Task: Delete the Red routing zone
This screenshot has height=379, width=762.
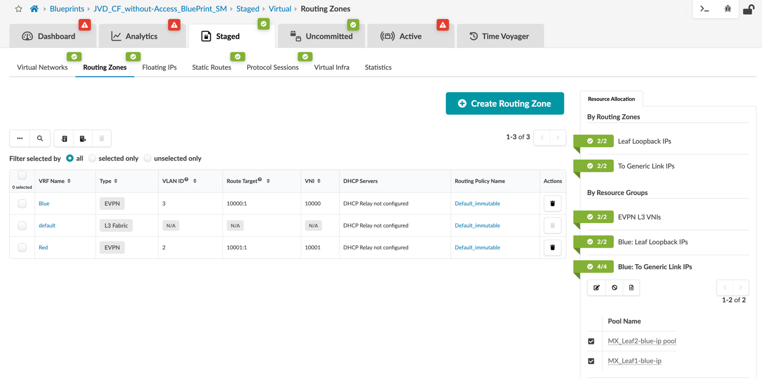Action: pyautogui.click(x=552, y=248)
